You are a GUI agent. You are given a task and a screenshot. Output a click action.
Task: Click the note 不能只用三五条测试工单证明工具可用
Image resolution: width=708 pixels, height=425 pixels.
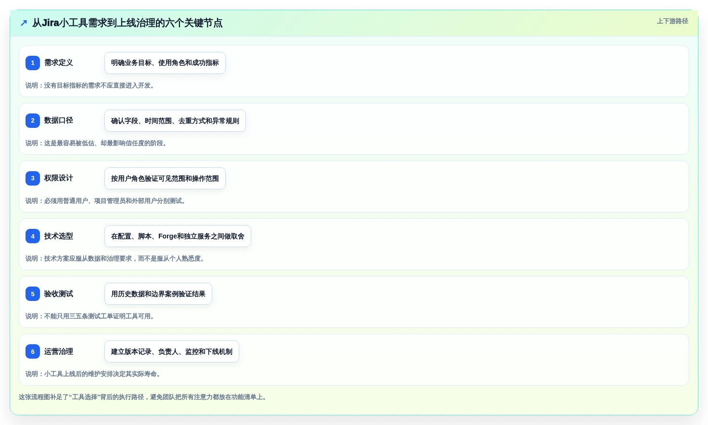(91, 316)
